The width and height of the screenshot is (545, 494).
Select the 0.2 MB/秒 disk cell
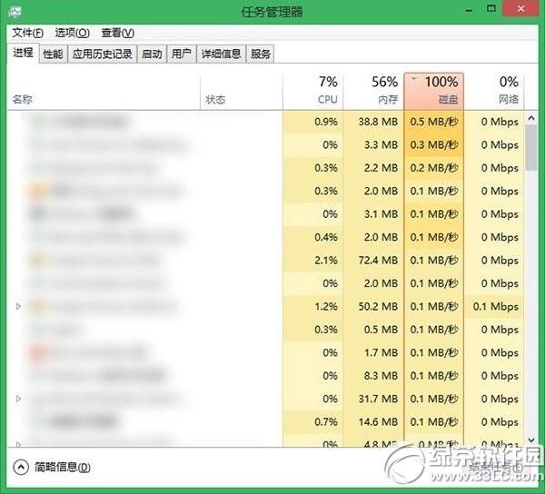tap(434, 168)
